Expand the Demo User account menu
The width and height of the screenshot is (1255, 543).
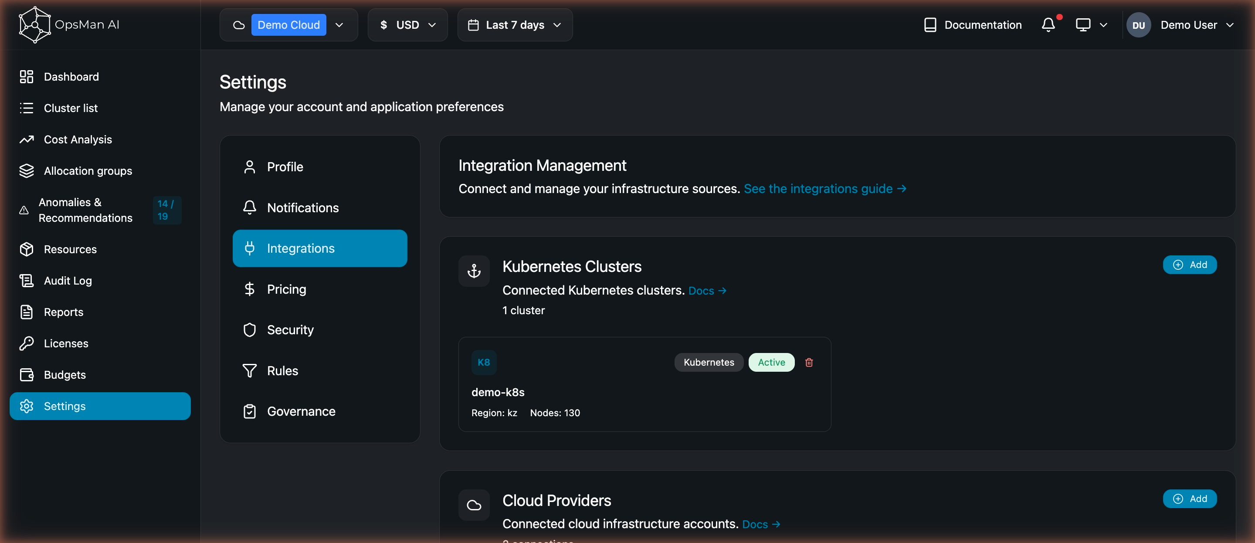1197,25
